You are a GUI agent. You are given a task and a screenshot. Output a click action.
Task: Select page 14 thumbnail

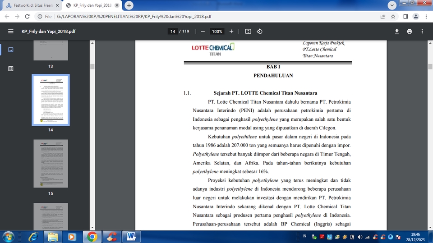click(51, 100)
